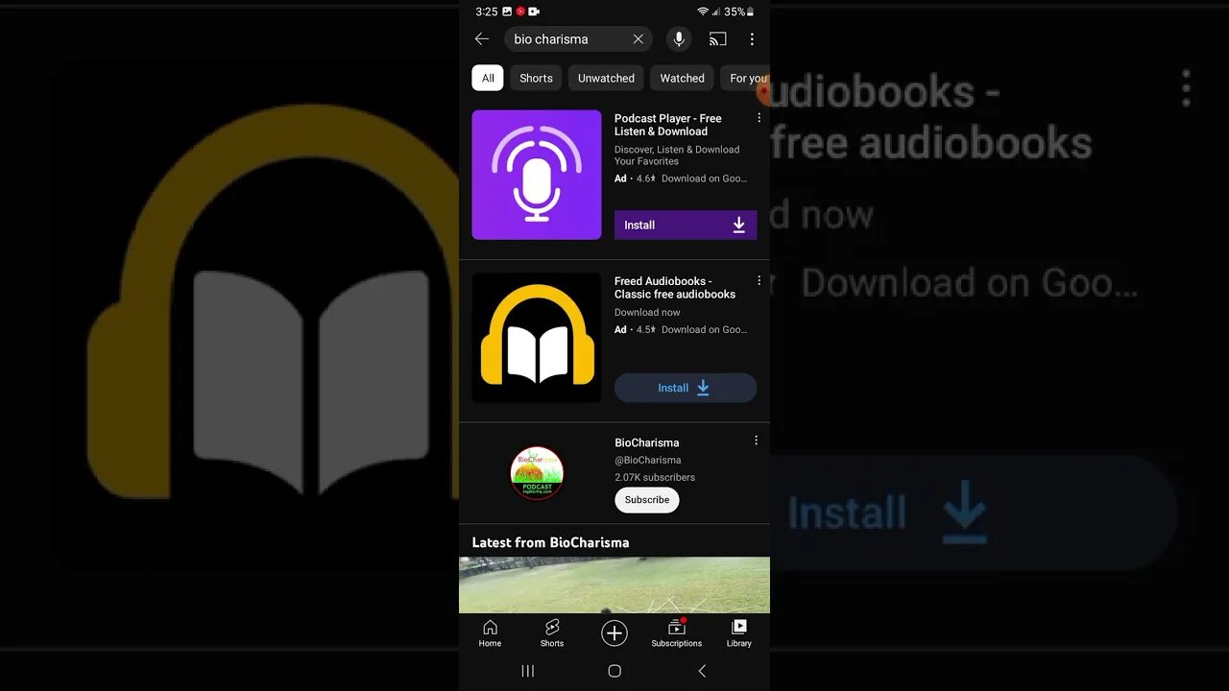Open Freed Audiobooks headphones thumbnail

tap(537, 338)
